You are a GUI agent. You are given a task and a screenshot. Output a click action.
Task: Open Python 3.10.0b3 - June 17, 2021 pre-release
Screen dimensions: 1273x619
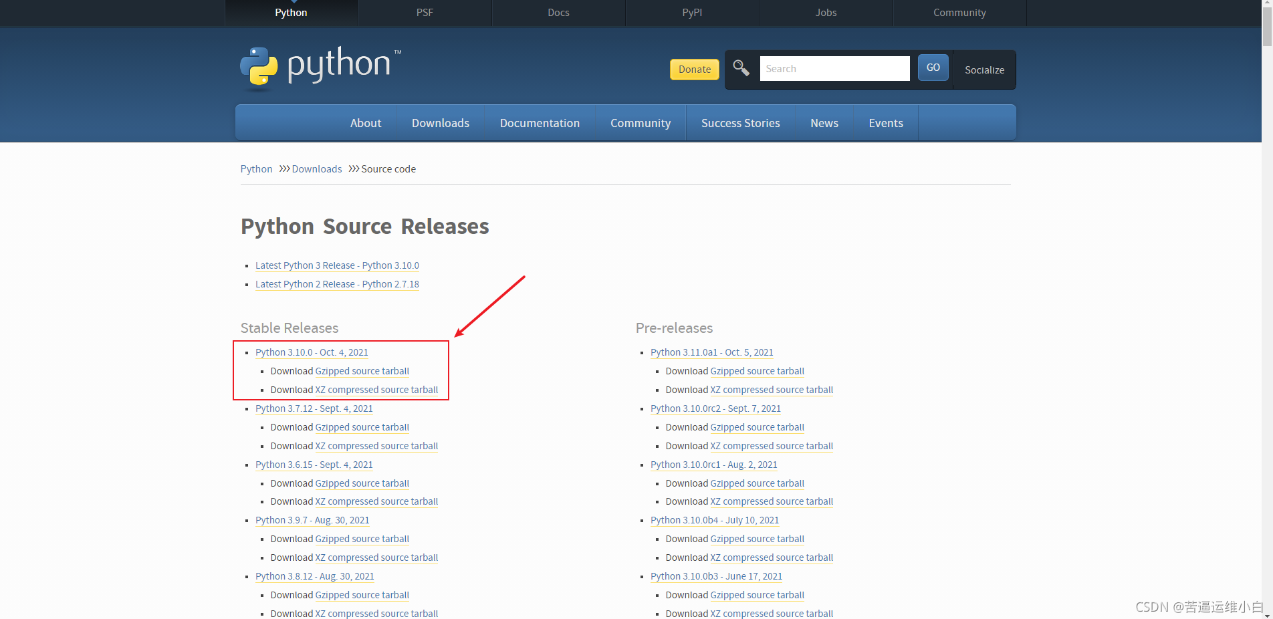point(716,576)
